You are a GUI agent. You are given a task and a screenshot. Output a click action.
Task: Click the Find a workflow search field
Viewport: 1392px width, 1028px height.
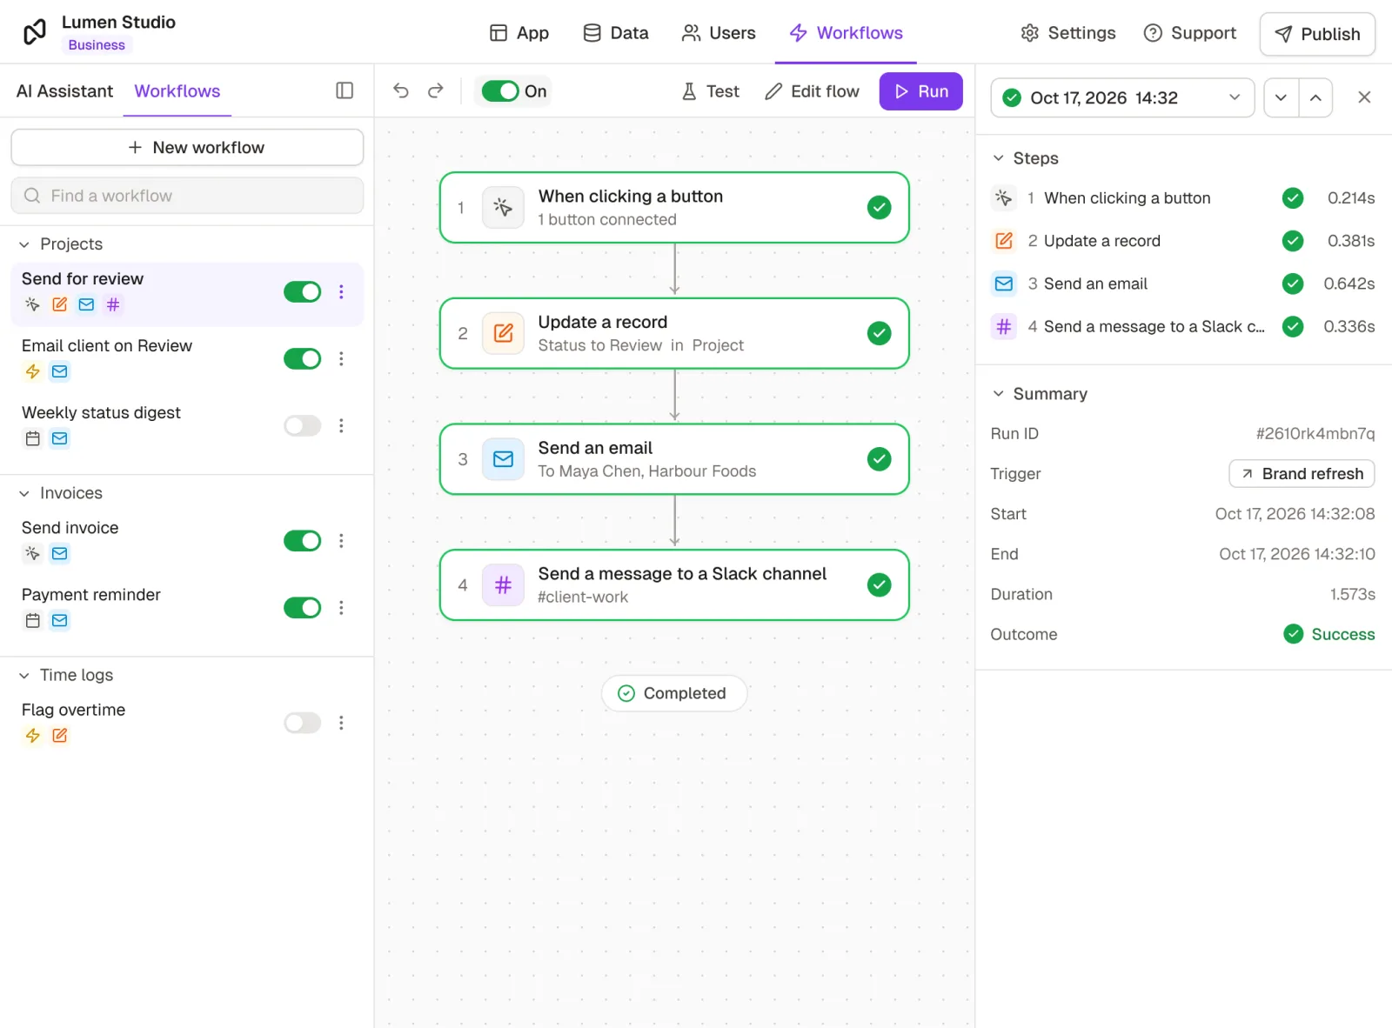click(187, 196)
